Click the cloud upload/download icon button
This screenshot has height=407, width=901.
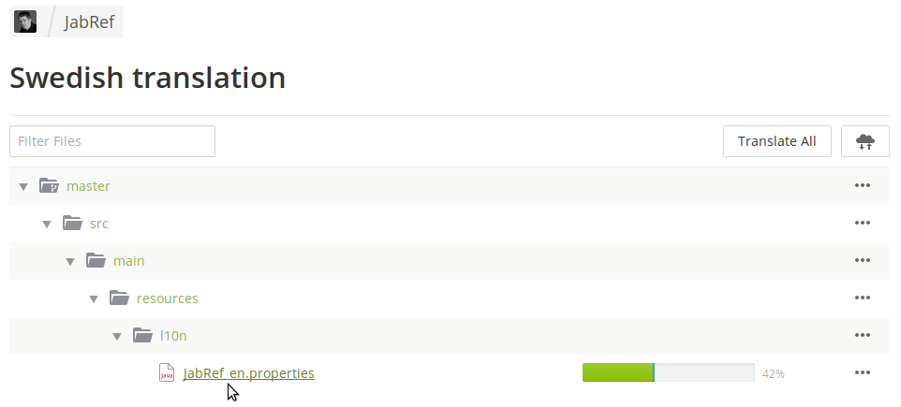coord(864,141)
